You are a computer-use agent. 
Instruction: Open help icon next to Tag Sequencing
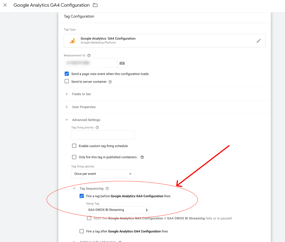(x=107, y=189)
